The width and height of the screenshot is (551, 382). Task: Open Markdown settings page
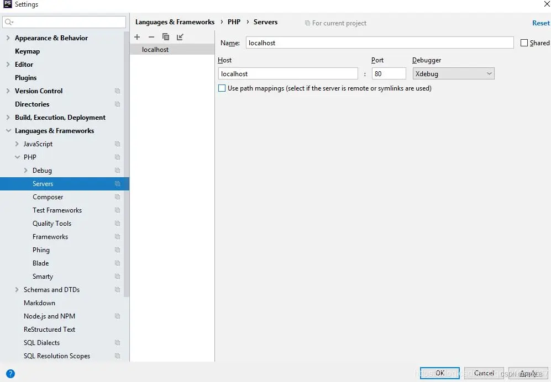(x=39, y=303)
